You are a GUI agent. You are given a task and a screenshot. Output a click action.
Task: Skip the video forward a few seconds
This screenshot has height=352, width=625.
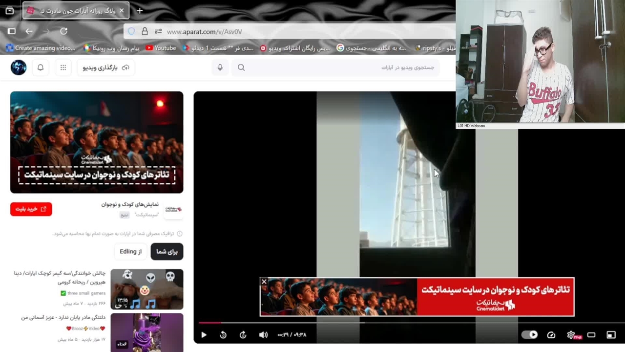pyautogui.click(x=243, y=335)
